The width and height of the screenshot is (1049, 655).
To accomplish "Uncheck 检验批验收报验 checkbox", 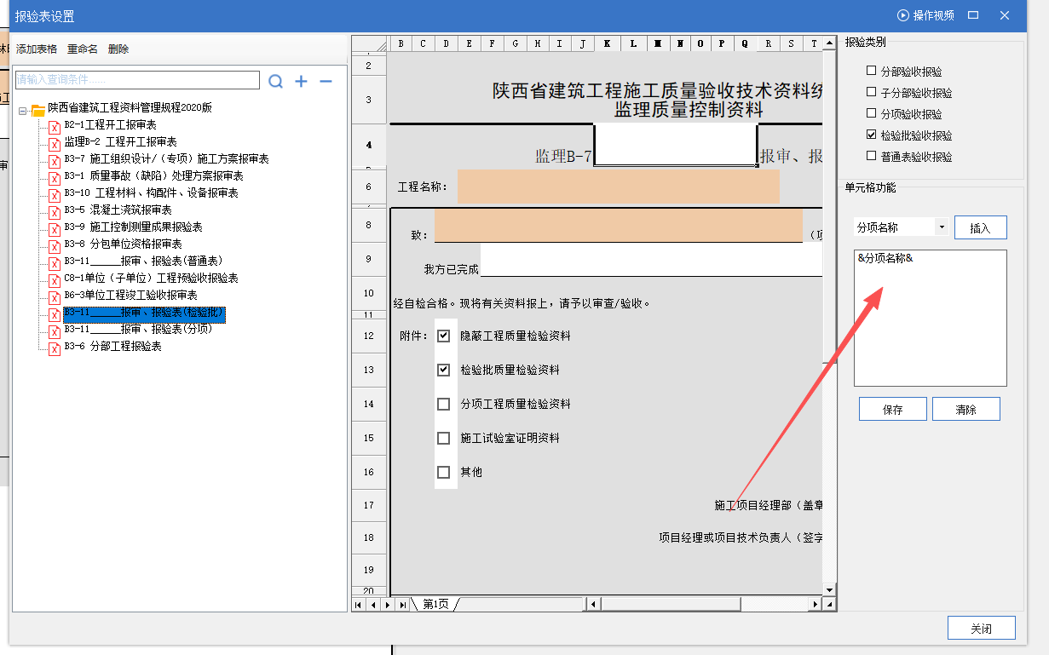I will tap(871, 135).
